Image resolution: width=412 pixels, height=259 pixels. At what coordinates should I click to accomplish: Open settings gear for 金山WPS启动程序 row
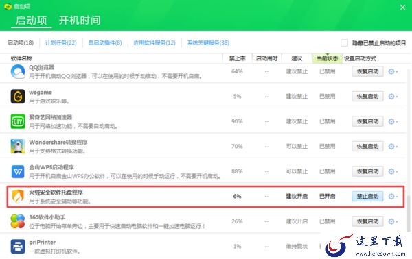tap(393, 171)
